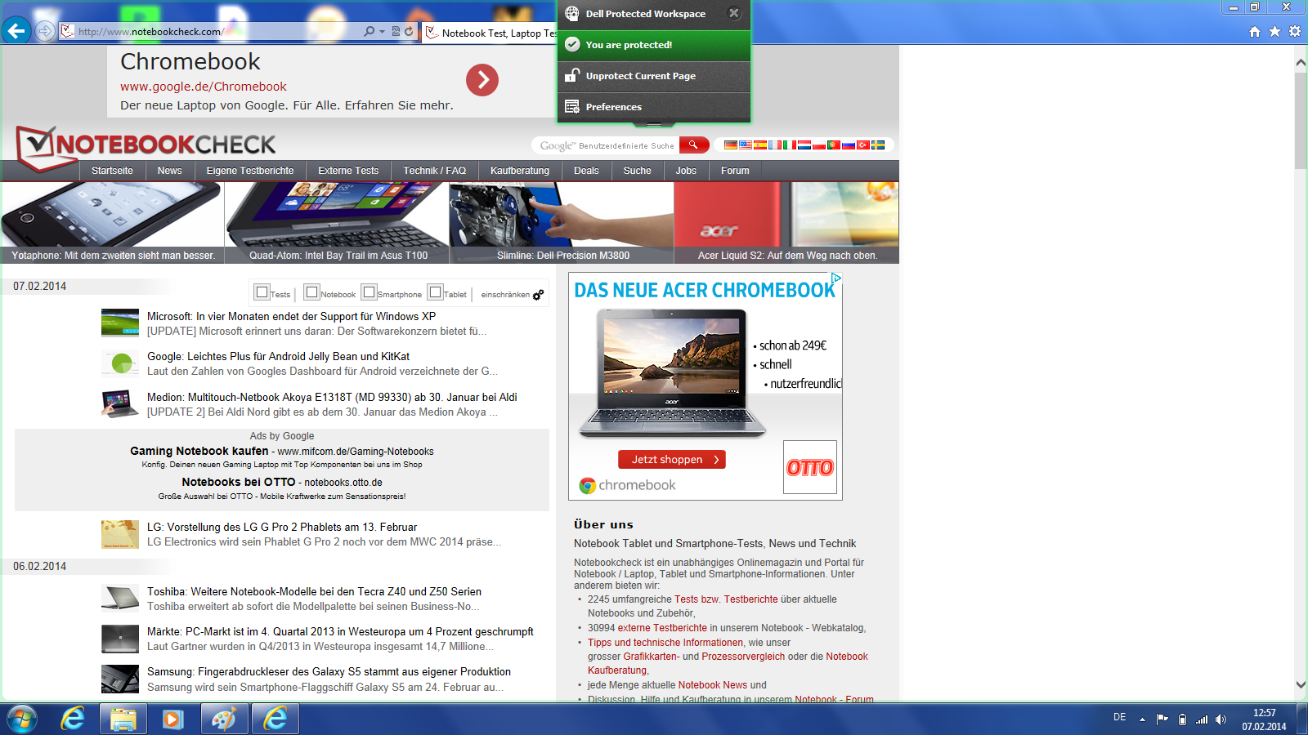The height and width of the screenshot is (735, 1308).
Task: Click the Jetzt shoppen button in Acer ad
Action: [672, 460]
